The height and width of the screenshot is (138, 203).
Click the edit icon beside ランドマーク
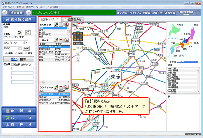(x=56, y=87)
